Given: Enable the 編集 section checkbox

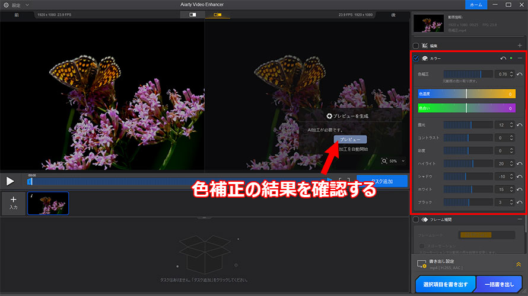Looking at the screenshot, I should (x=416, y=46).
